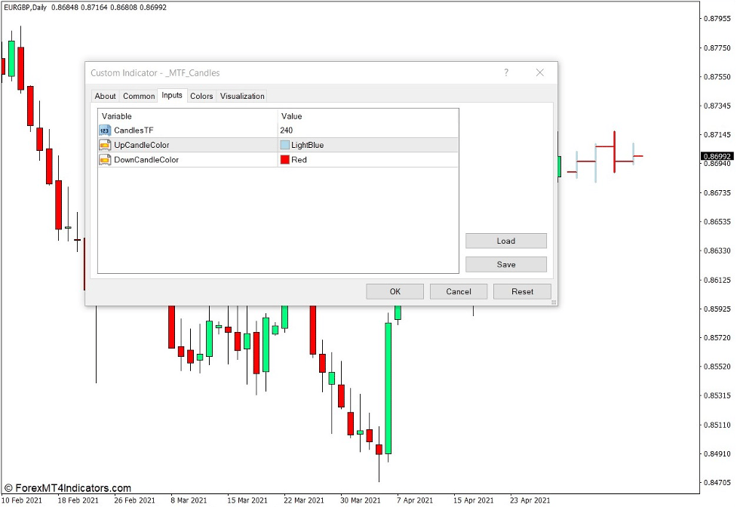Switch to the Common tab
Screen dimensions: 737x507
tap(138, 96)
